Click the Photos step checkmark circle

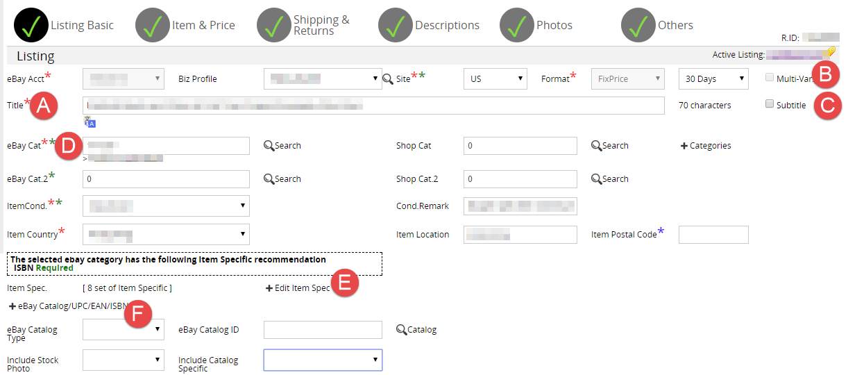[517, 24]
